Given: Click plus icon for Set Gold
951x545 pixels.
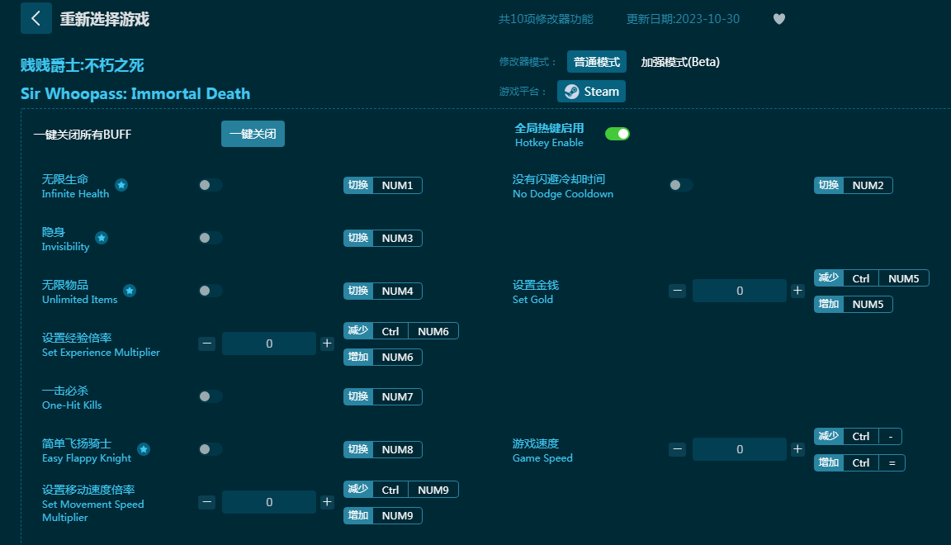Looking at the screenshot, I should tap(797, 291).
